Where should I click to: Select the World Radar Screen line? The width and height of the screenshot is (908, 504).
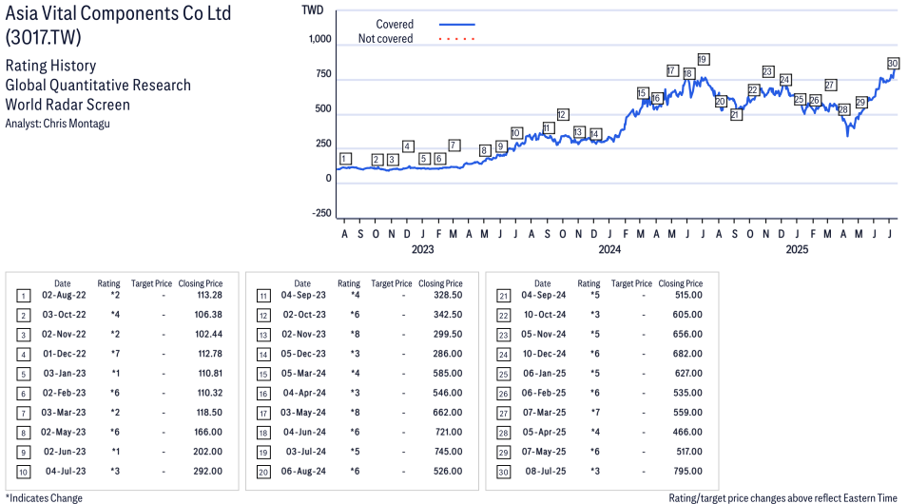click(x=68, y=105)
